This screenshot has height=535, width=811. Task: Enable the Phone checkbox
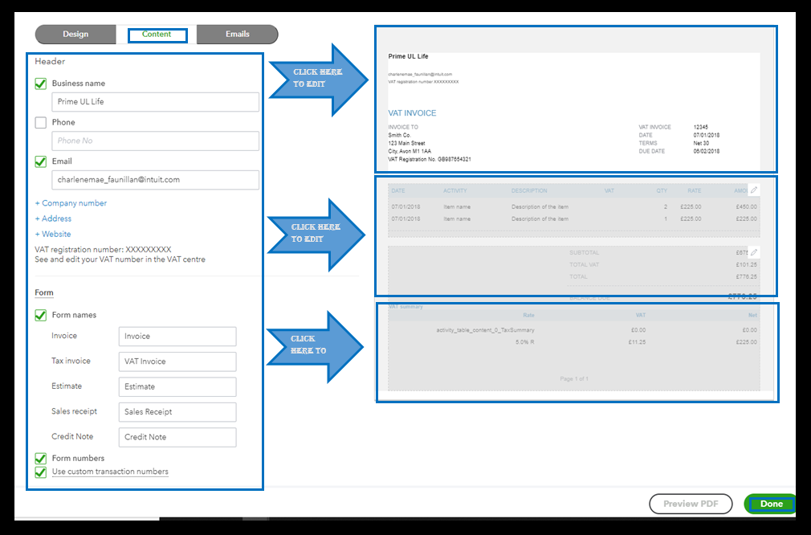[x=40, y=122]
